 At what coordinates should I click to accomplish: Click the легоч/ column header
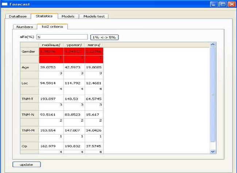click(x=94, y=45)
